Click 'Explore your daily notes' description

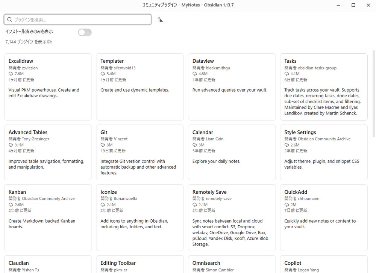pos(216,161)
